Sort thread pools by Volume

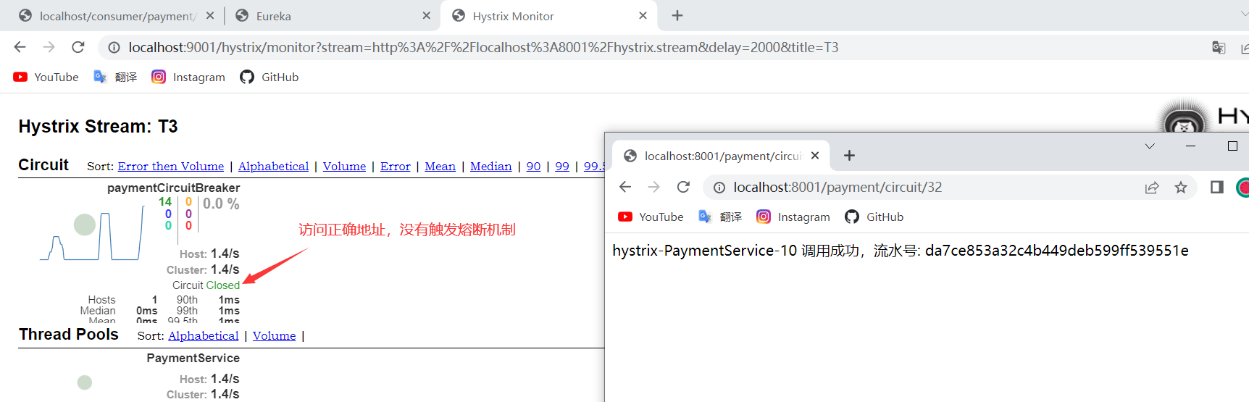(x=274, y=336)
